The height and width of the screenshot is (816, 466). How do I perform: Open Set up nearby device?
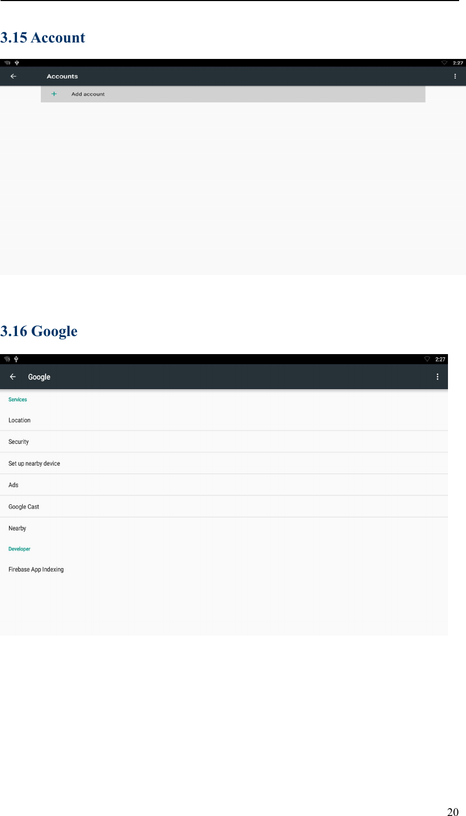tap(224, 463)
